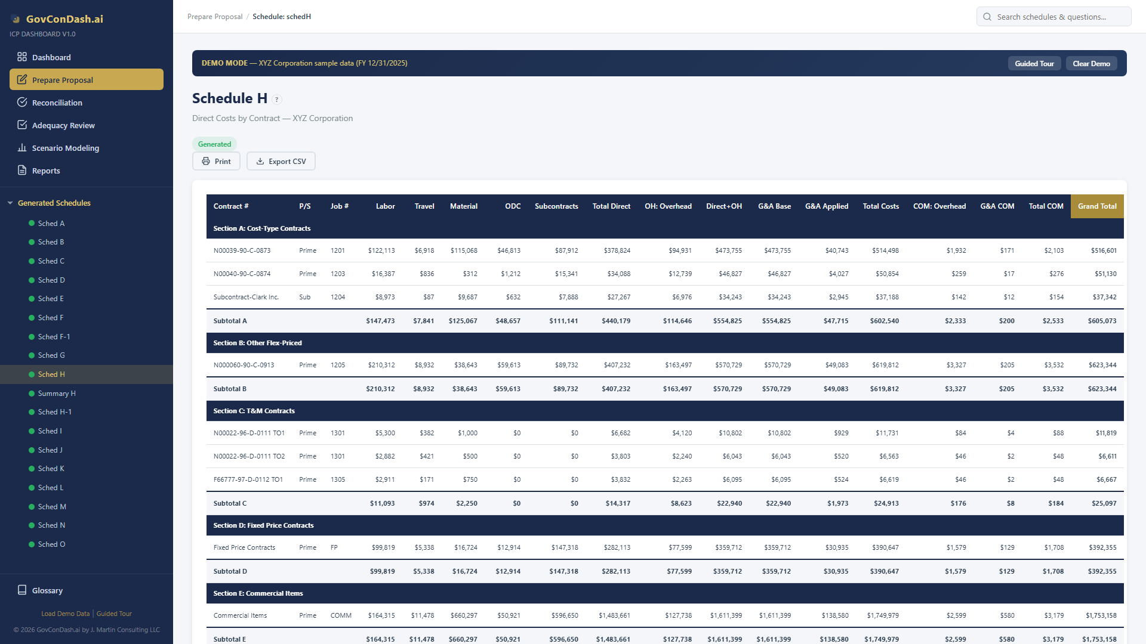The height and width of the screenshot is (644, 1146).
Task: Click Load Demo Data link
Action: pyautogui.click(x=65, y=614)
